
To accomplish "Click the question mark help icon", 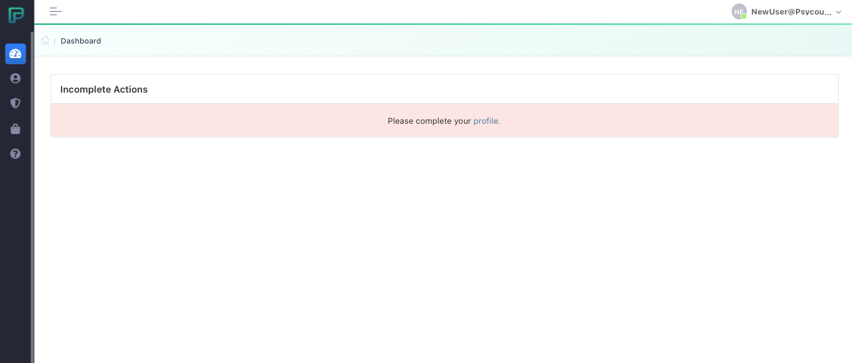I will click(x=15, y=153).
